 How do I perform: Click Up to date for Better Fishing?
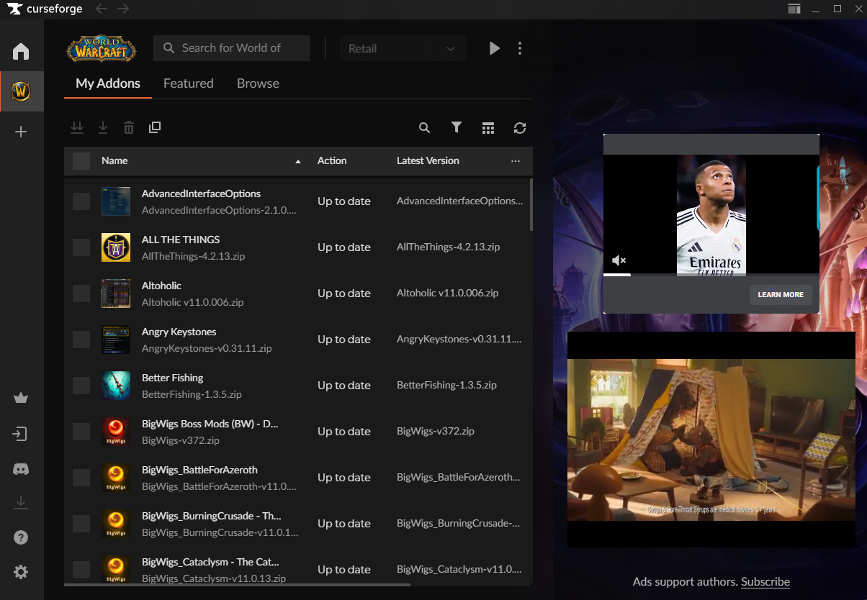344,386
